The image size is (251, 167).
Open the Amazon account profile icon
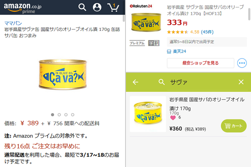click(97, 7)
